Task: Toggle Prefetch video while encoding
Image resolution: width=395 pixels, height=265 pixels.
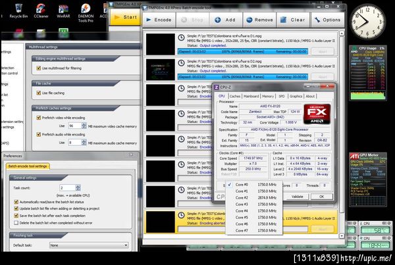Action: pos(39,118)
